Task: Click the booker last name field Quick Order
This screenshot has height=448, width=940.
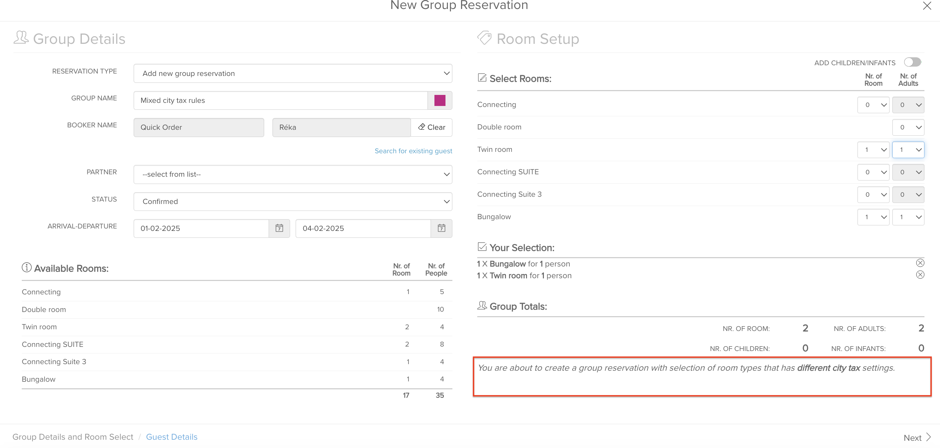Action: [x=199, y=127]
